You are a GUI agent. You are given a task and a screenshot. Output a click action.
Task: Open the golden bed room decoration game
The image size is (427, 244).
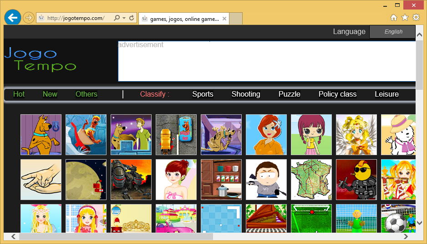tap(131, 219)
